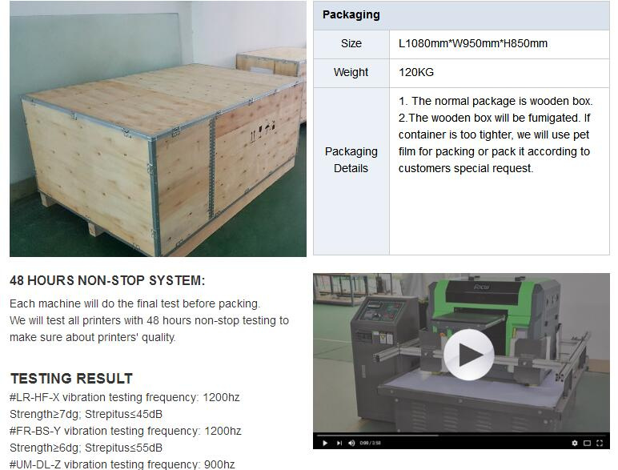Click the #LR-HF-X vibration testing line
This screenshot has height=470, width=618.
pyautogui.click(x=125, y=397)
